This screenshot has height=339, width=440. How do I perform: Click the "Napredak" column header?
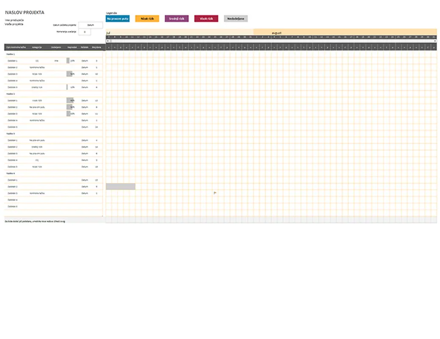(72, 47)
